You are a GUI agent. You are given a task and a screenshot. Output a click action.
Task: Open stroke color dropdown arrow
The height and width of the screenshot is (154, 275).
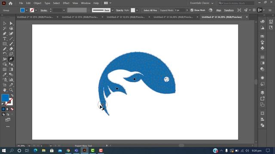[36, 10]
